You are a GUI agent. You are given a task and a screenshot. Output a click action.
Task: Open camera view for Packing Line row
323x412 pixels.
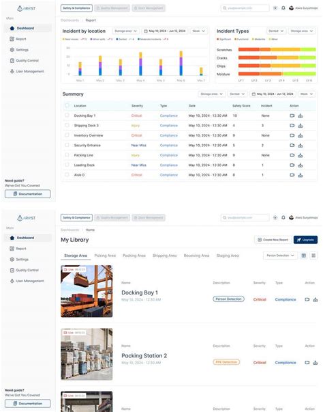coord(292,155)
